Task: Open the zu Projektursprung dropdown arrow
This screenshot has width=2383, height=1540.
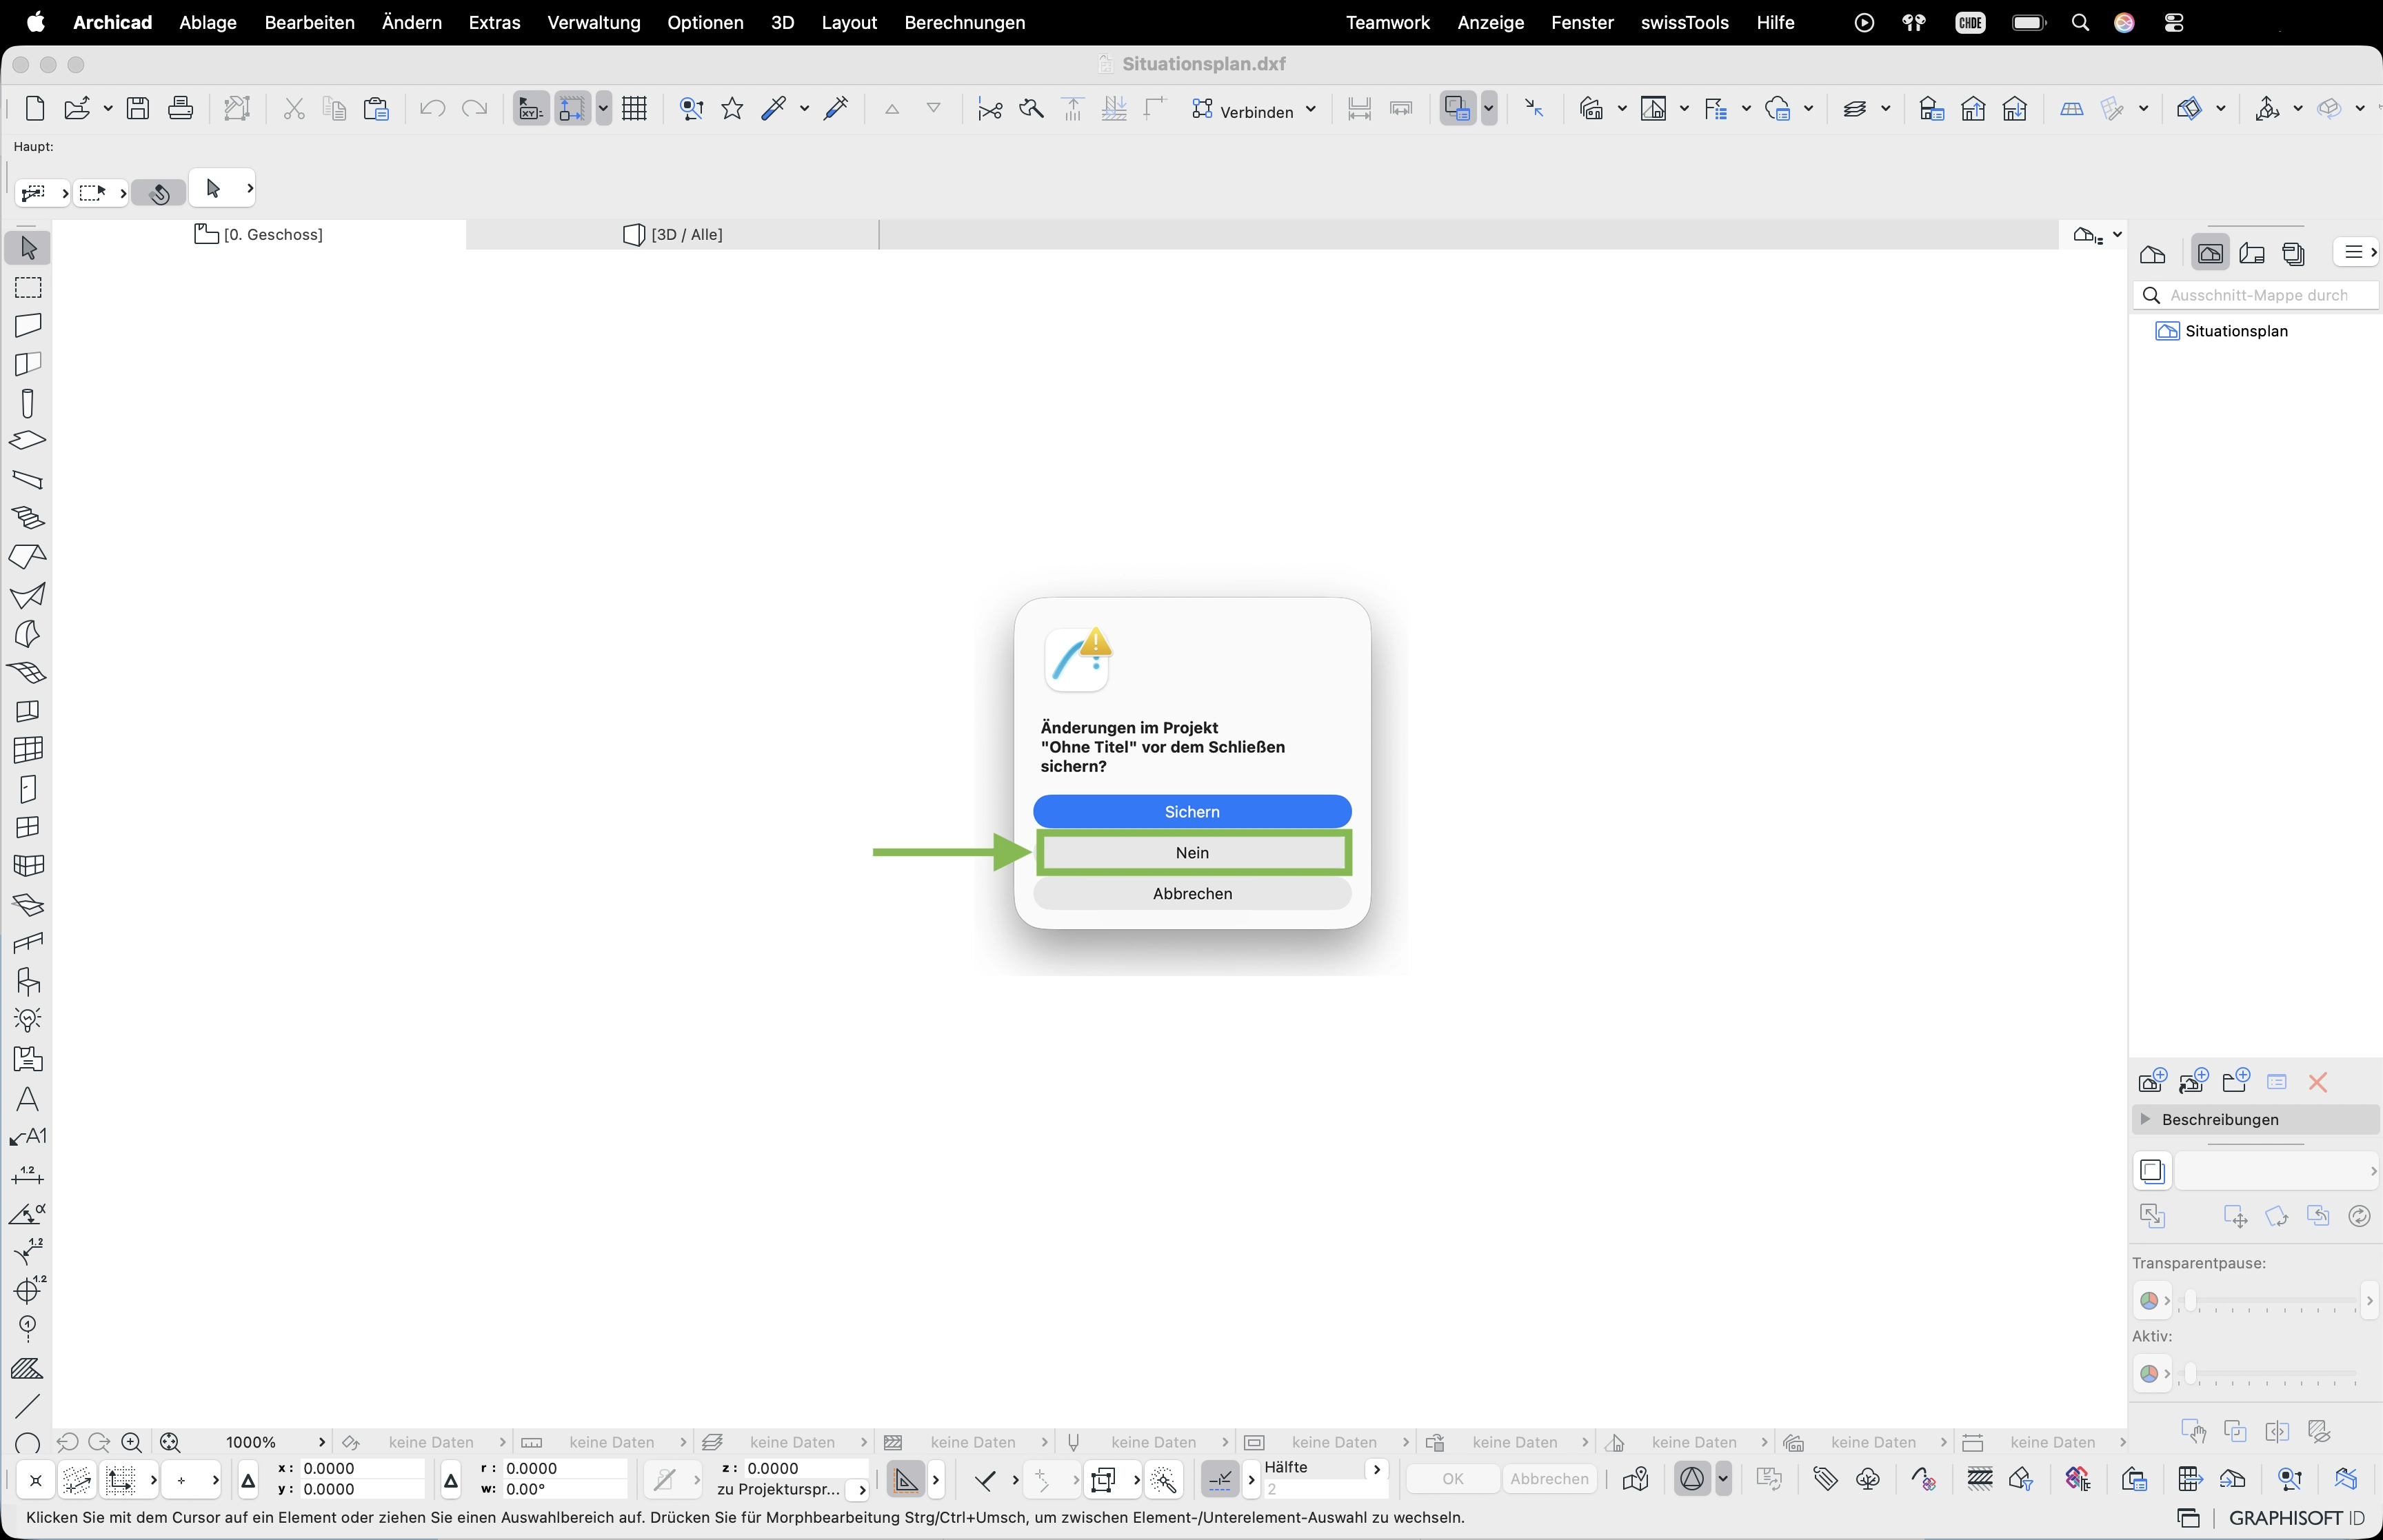Action: pyautogui.click(x=861, y=1490)
